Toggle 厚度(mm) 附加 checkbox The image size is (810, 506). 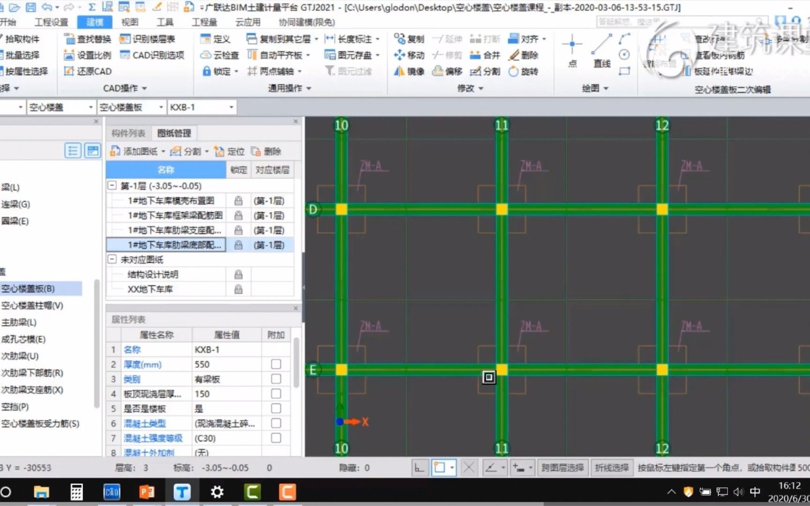click(276, 364)
